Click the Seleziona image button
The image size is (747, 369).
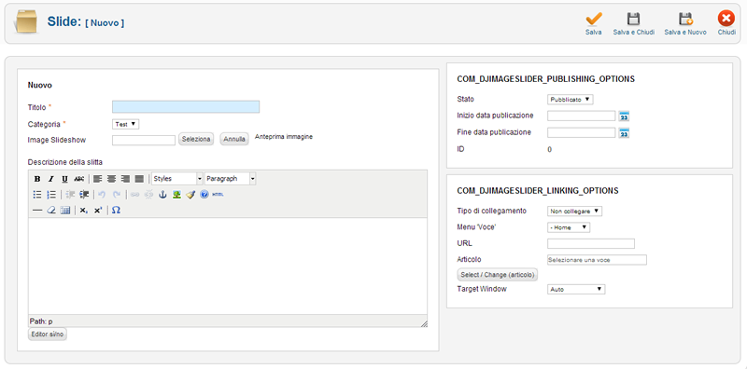[x=196, y=140]
